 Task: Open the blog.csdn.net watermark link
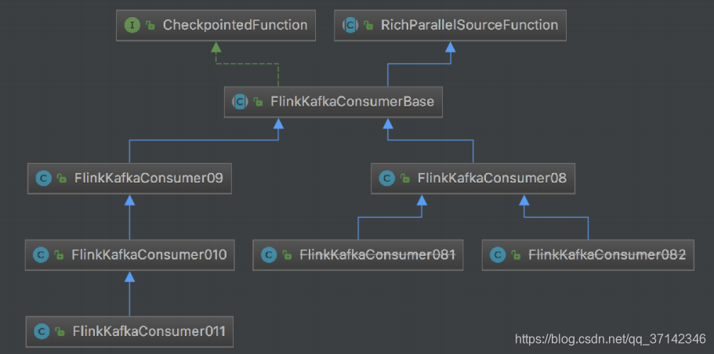[611, 338]
